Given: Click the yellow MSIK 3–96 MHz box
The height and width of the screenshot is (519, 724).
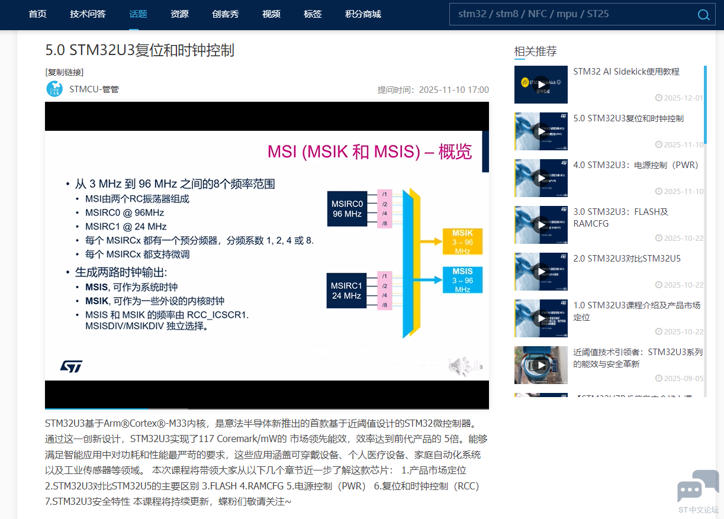Looking at the screenshot, I should click(x=462, y=241).
